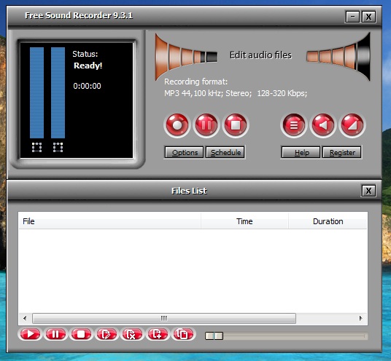Open the Schedule settings

[x=225, y=152]
